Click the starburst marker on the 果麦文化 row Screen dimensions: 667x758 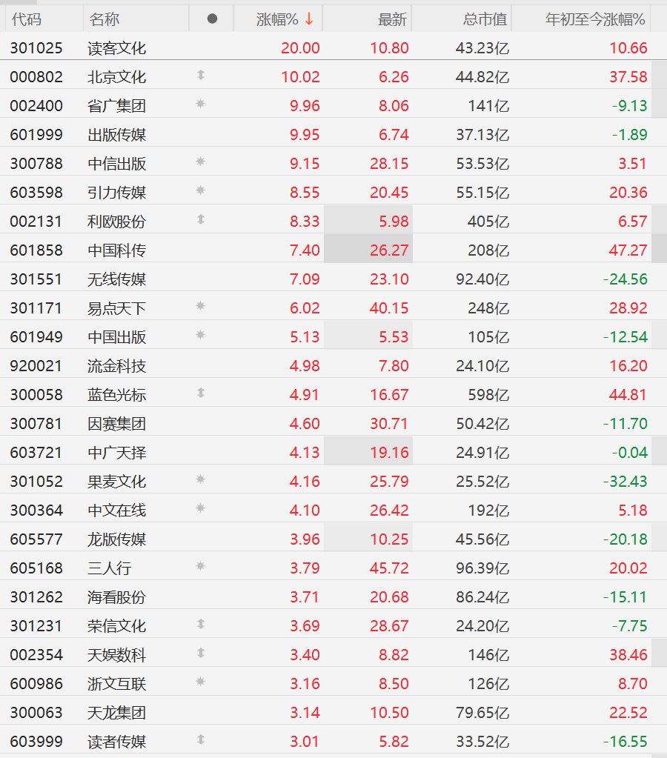pyautogui.click(x=201, y=480)
